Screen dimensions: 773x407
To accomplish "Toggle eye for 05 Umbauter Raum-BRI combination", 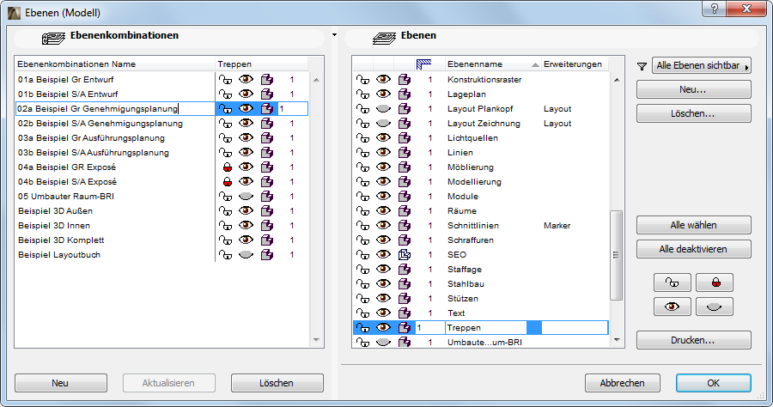I will click(x=246, y=196).
